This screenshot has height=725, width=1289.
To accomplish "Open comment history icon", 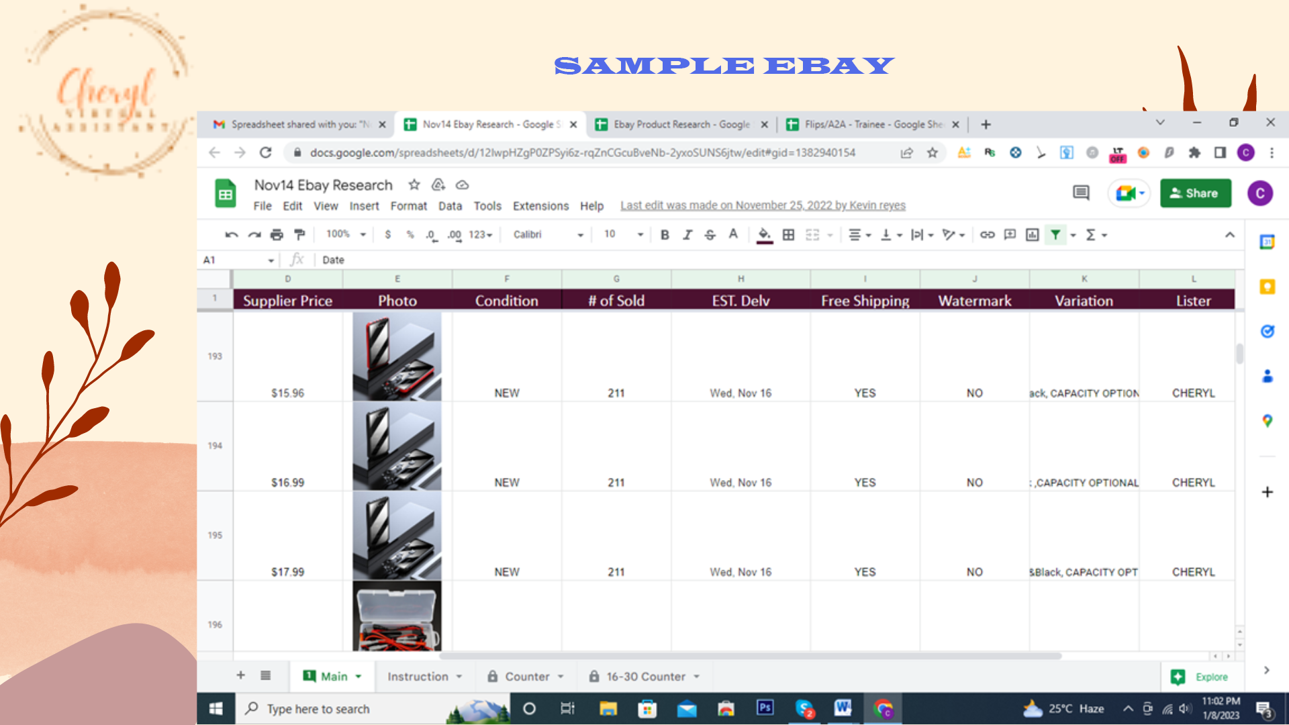I will coord(1081,193).
